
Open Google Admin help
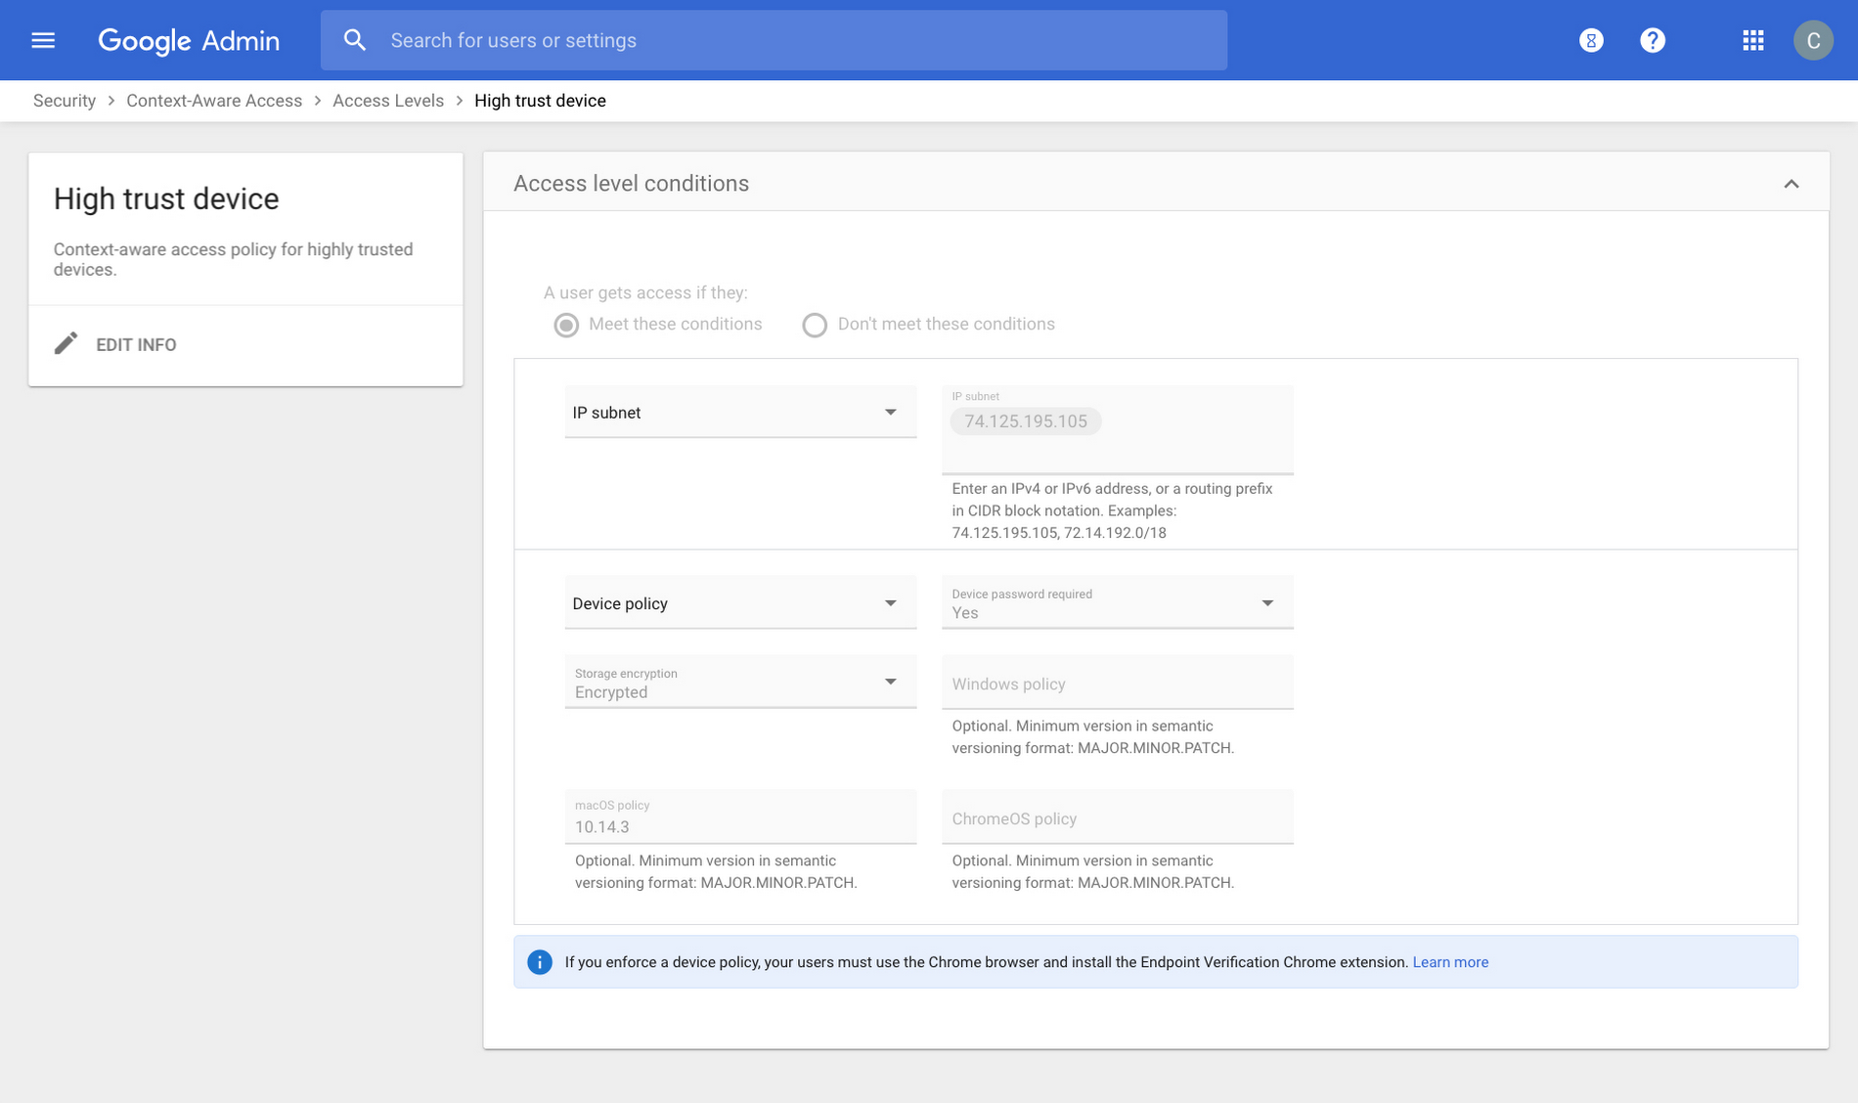pyautogui.click(x=1653, y=40)
